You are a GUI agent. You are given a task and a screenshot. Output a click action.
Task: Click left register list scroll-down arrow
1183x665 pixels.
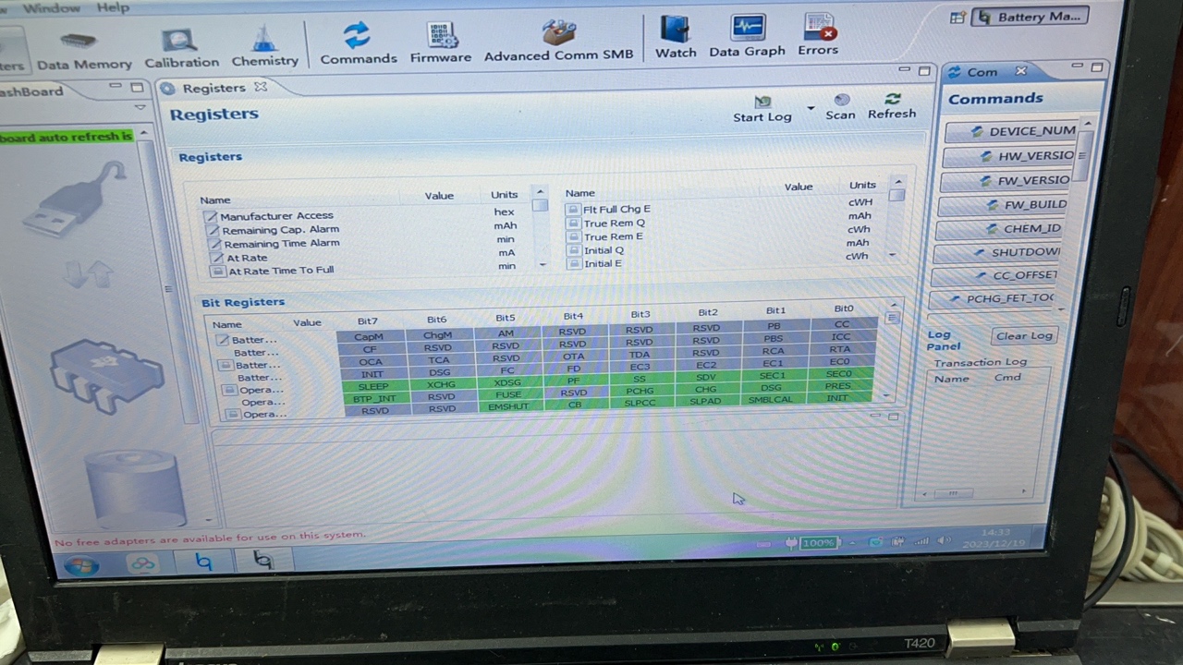pos(543,265)
